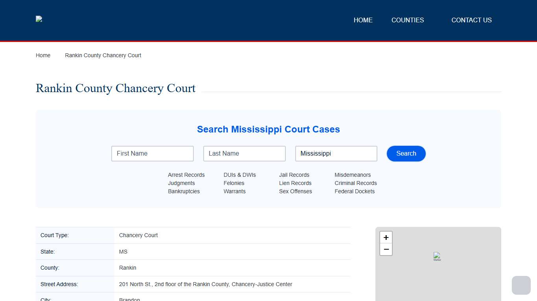This screenshot has width=537, height=301.
Task: Select CONTACT US in the navigation bar
Action: pyautogui.click(x=471, y=20)
